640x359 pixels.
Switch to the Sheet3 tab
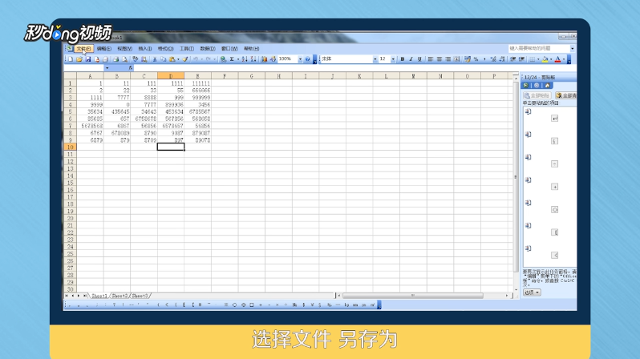140,296
